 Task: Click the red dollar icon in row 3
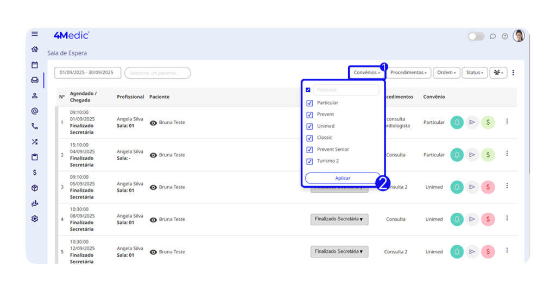488,187
